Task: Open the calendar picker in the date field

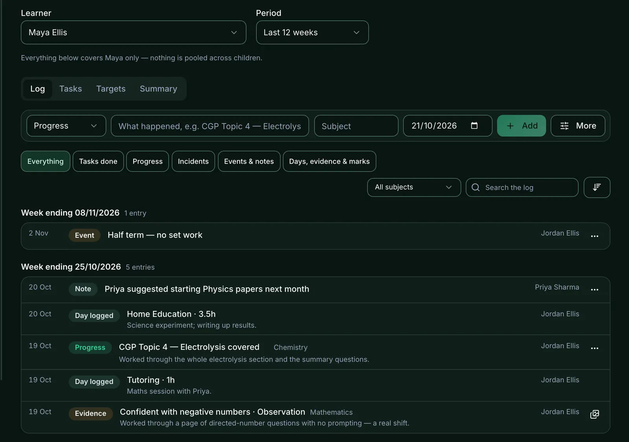Action: coord(474,126)
